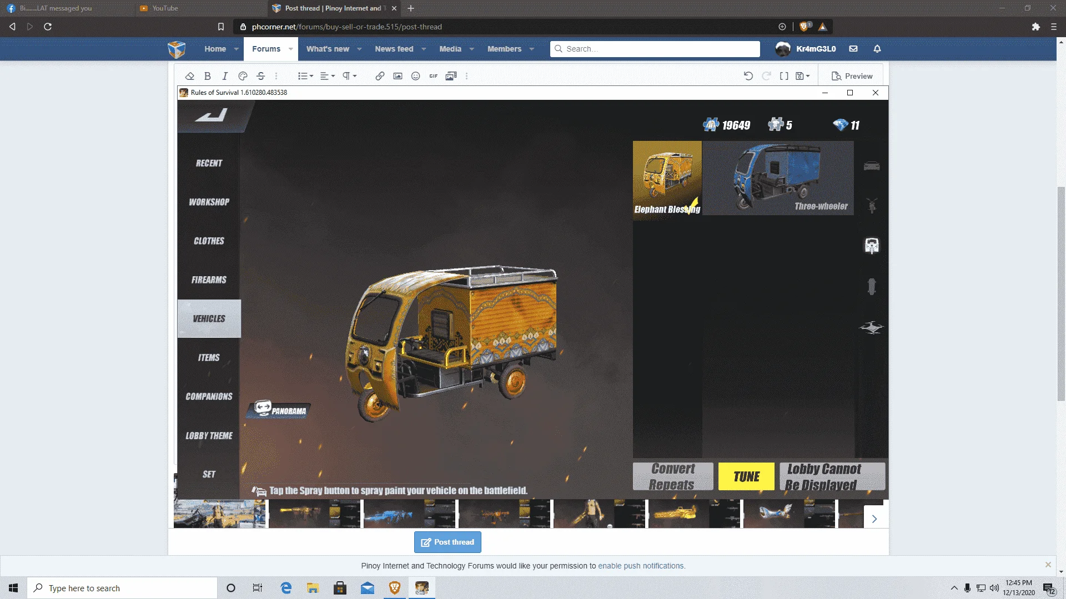Open the paragraph format dropdown
Viewport: 1066px width, 599px height.
click(349, 76)
